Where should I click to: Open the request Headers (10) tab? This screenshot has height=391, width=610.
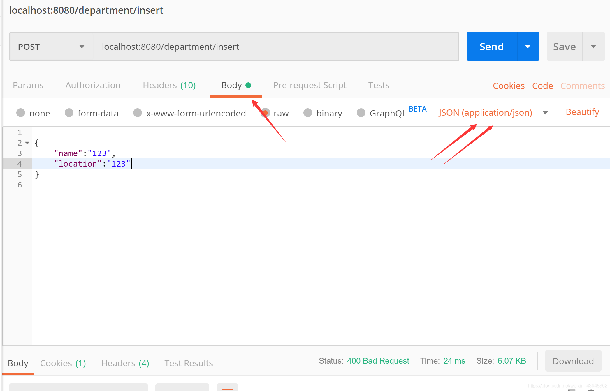(x=169, y=85)
